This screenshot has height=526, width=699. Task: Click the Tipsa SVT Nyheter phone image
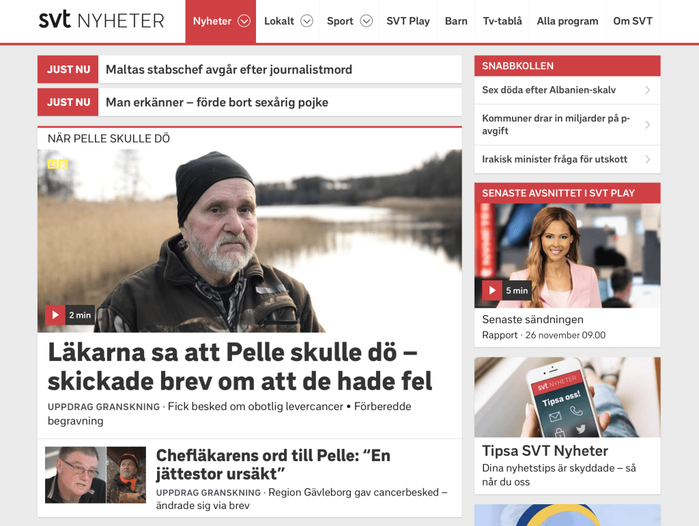point(567,397)
